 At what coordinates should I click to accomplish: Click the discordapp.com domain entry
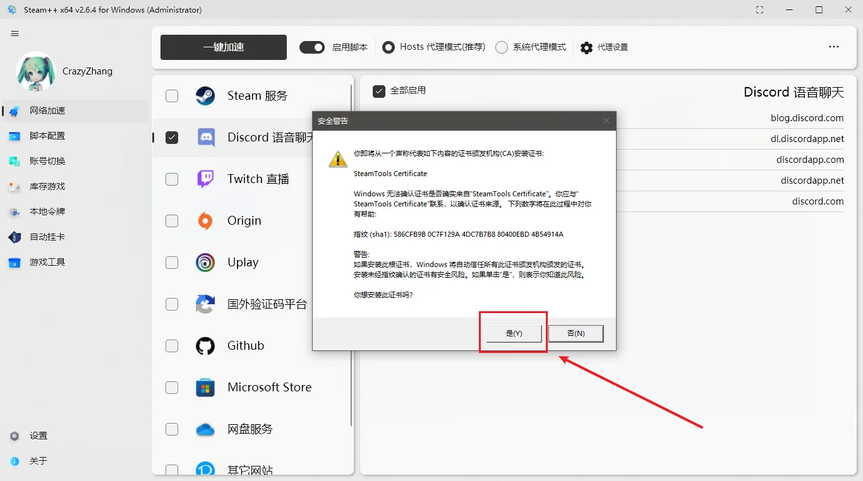click(810, 160)
